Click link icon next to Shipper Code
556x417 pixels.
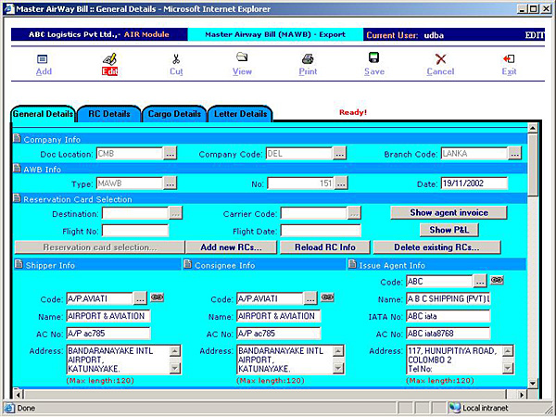pos(158,298)
